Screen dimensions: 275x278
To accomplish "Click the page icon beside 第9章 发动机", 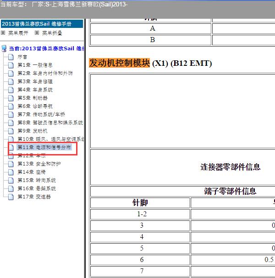I will 11,131.
